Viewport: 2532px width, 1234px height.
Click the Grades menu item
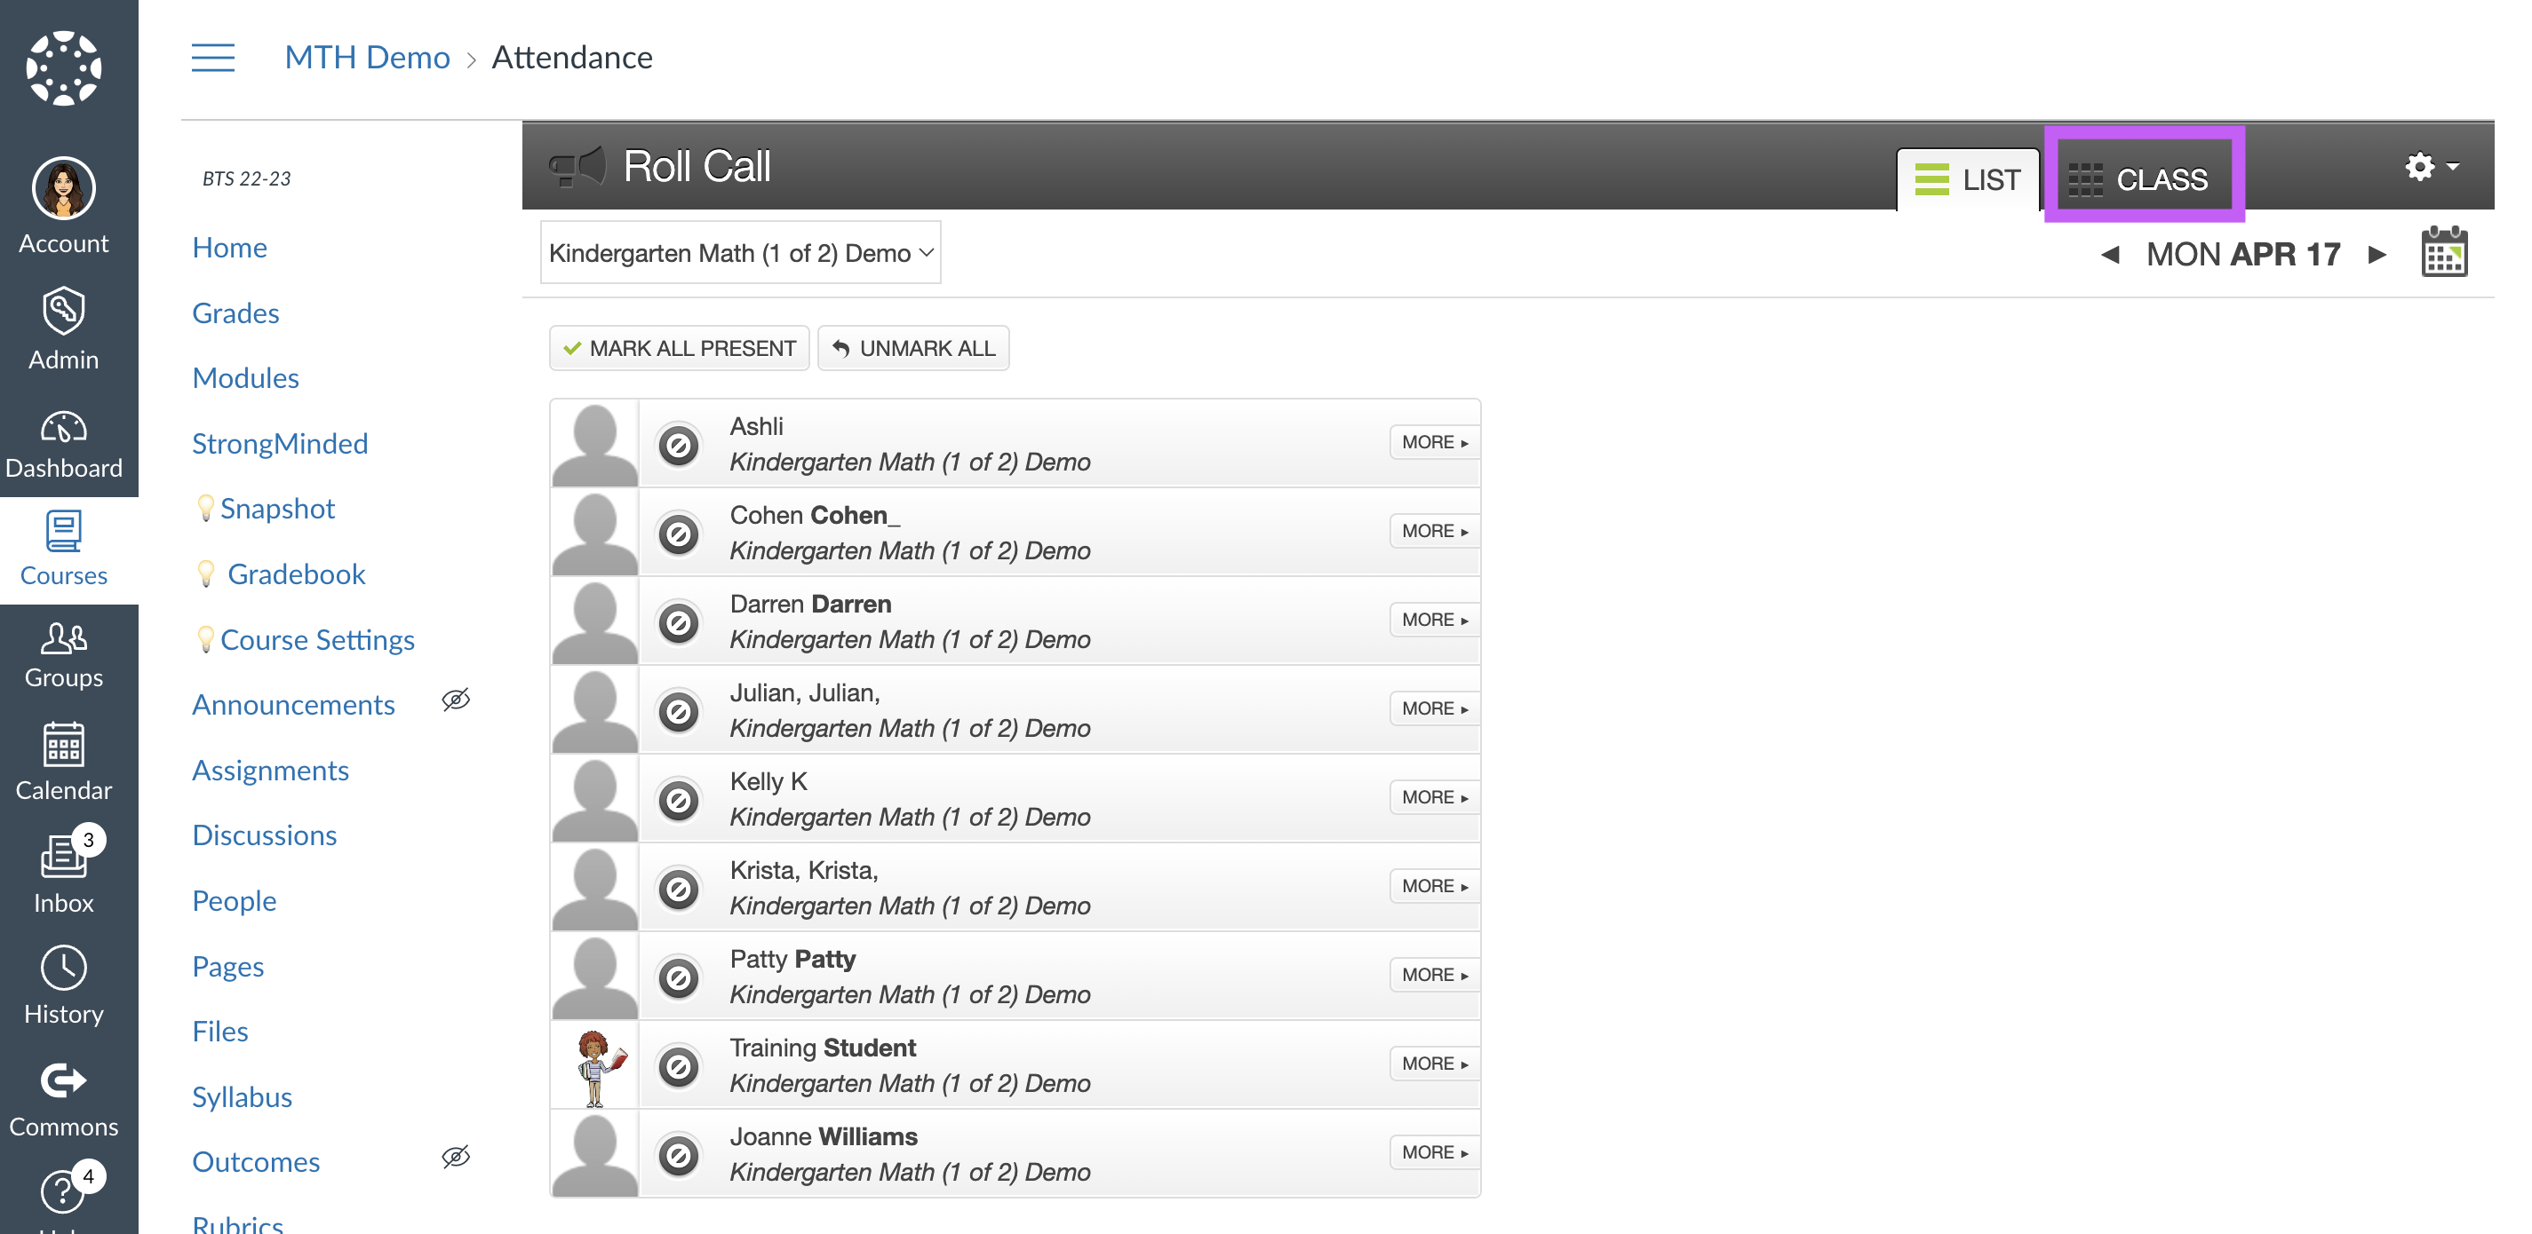(x=235, y=312)
